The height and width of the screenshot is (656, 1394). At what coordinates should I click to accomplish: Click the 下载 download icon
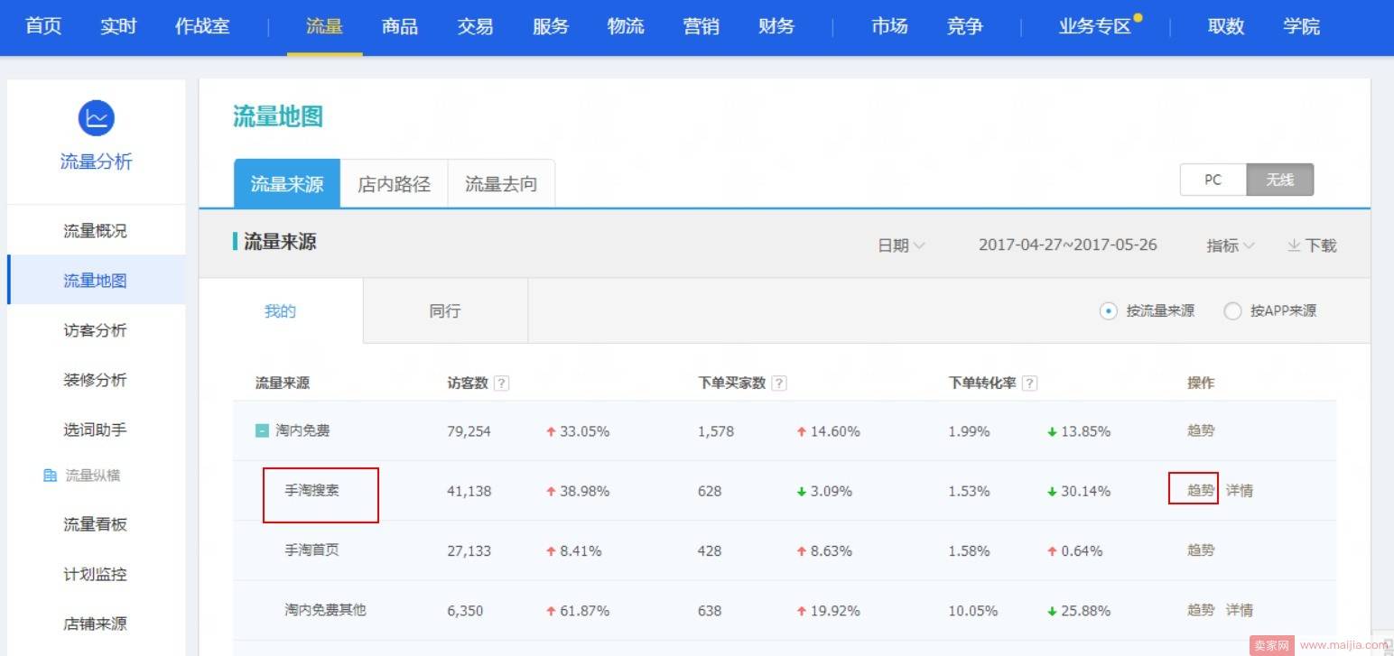tap(1294, 245)
